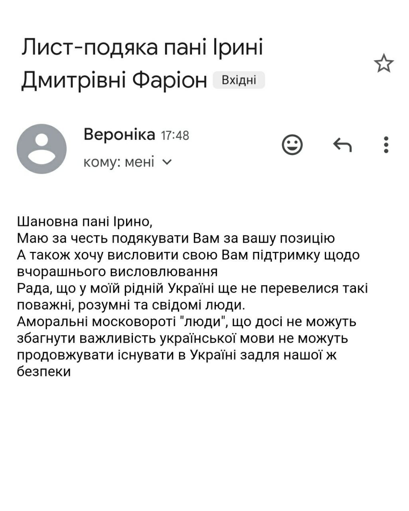
Task: Tap the line starting "Рада, що у моїй"
Action: coord(192,288)
